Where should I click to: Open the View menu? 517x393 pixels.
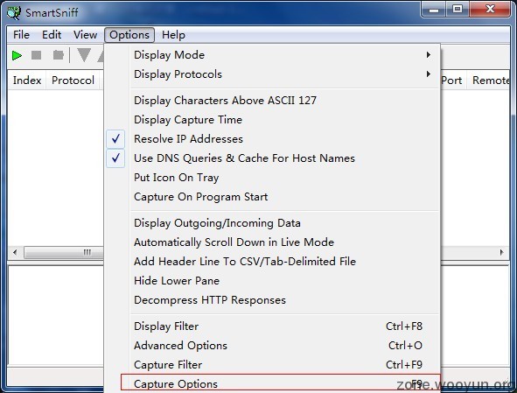(x=85, y=35)
